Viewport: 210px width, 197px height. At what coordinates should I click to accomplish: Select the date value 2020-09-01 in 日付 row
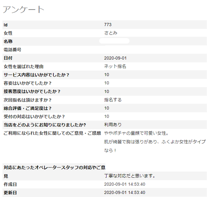pyautogui.click(x=115, y=58)
